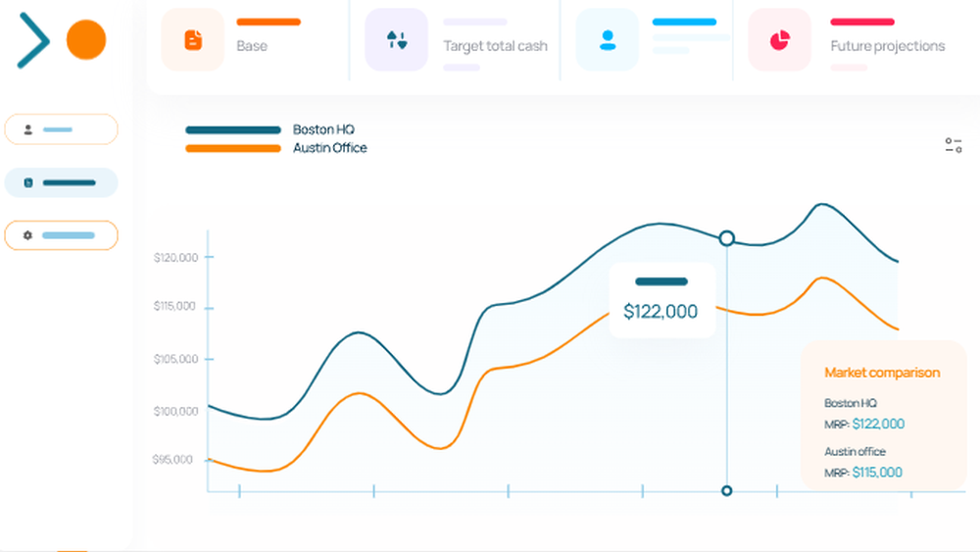Click the $122,000 tooltip box
980x552 pixels.
point(661,301)
